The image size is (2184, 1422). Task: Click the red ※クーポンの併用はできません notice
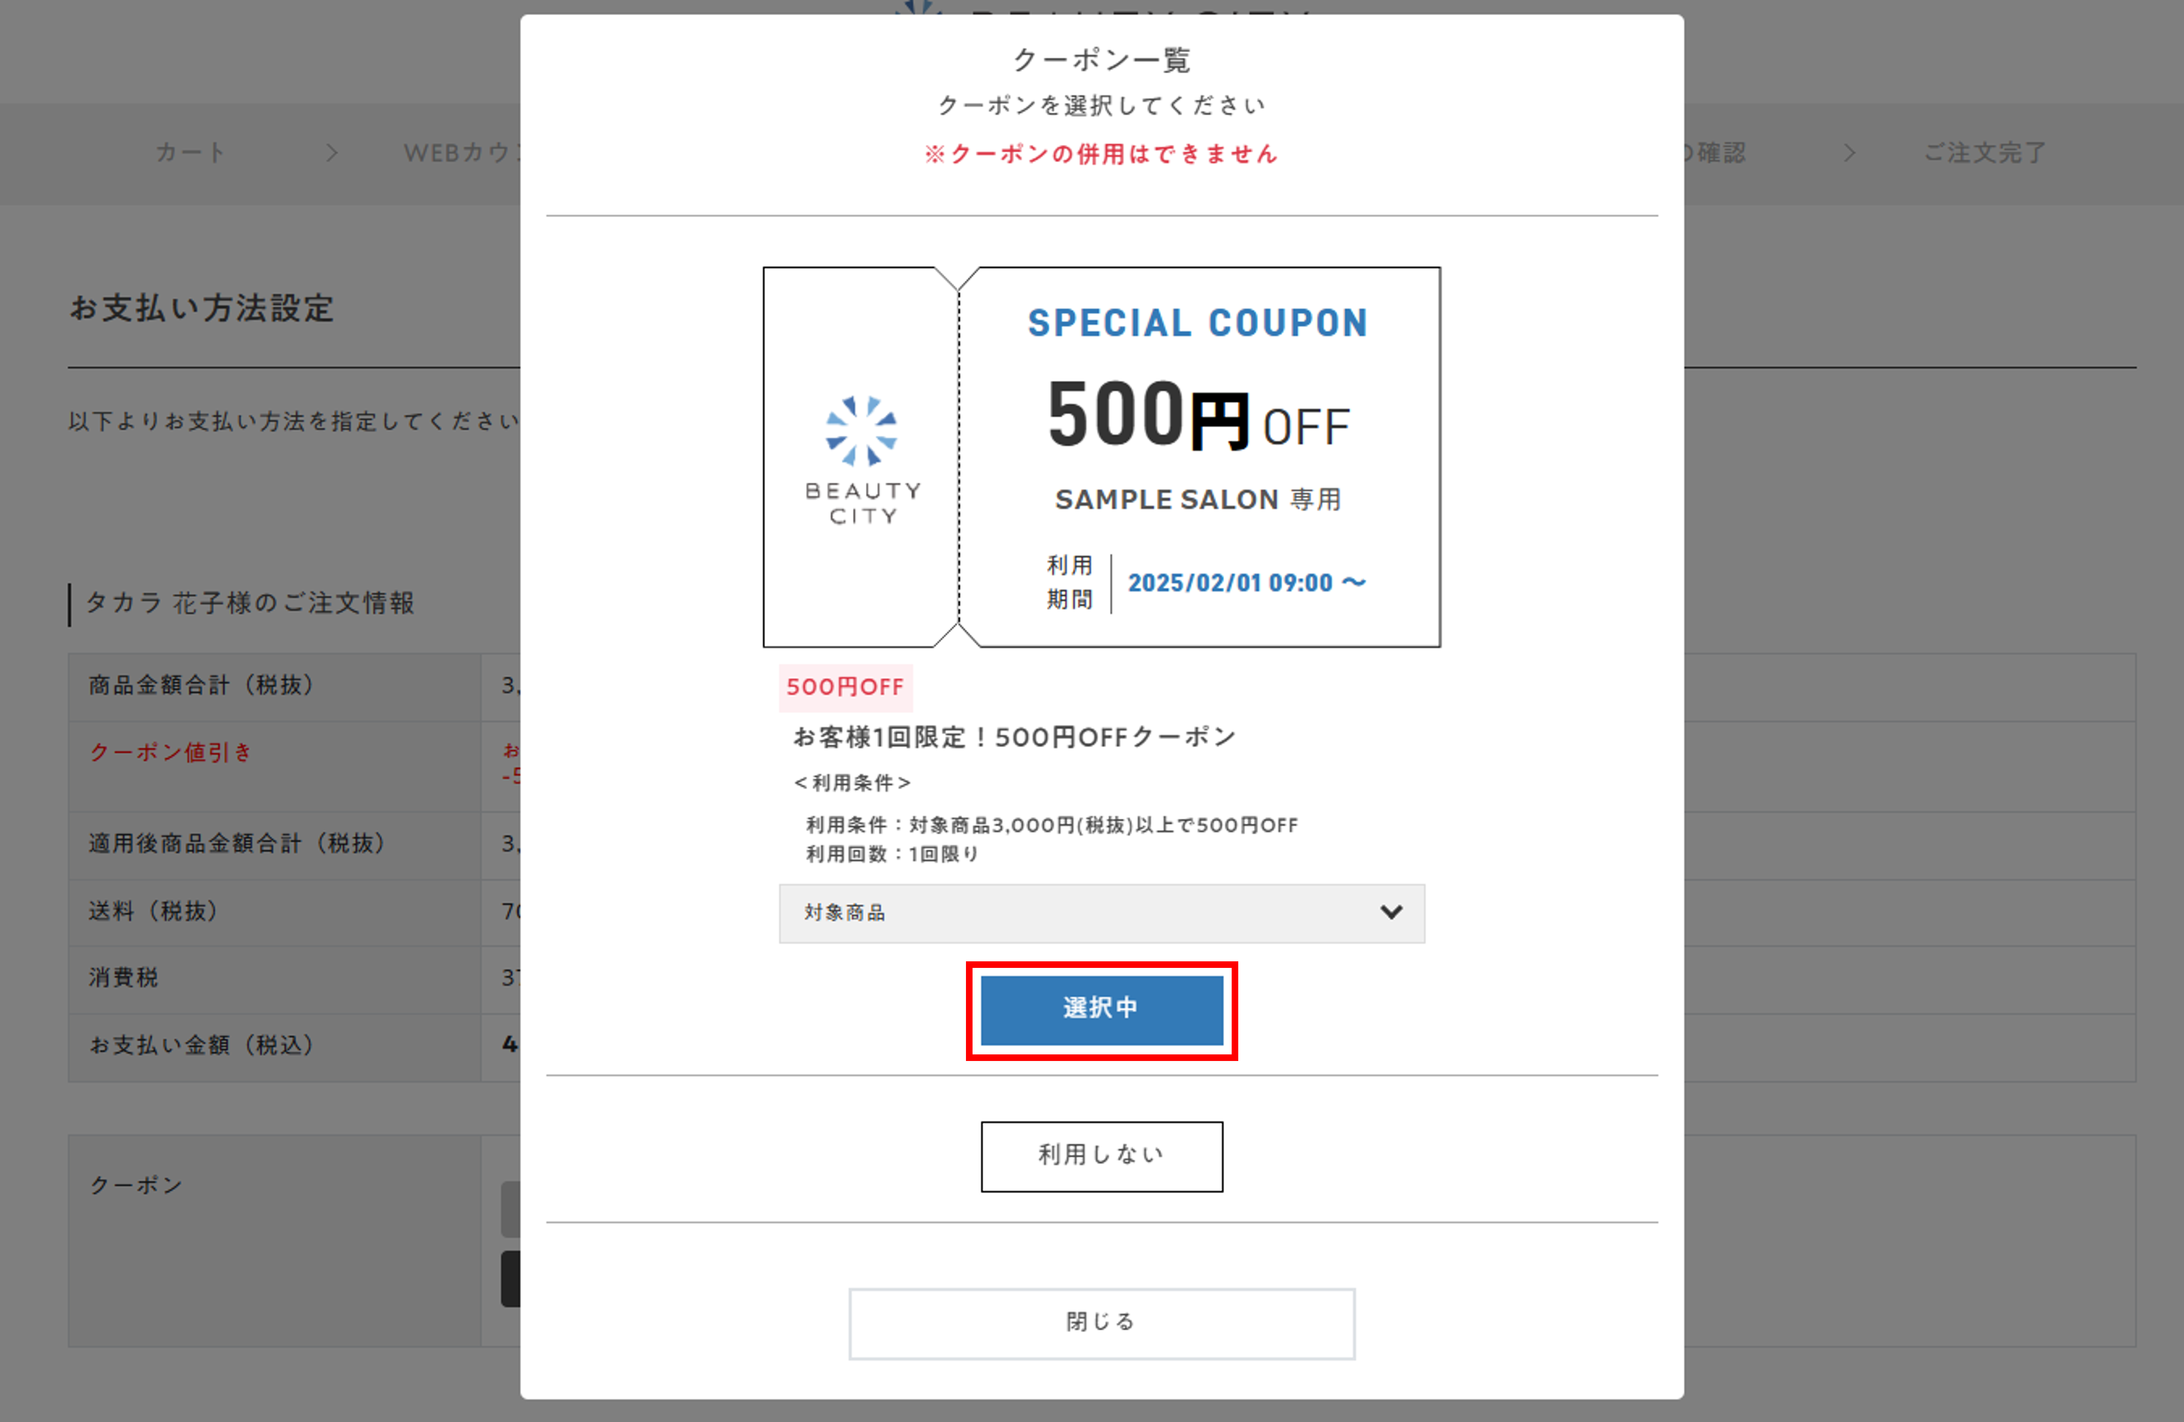[1101, 154]
